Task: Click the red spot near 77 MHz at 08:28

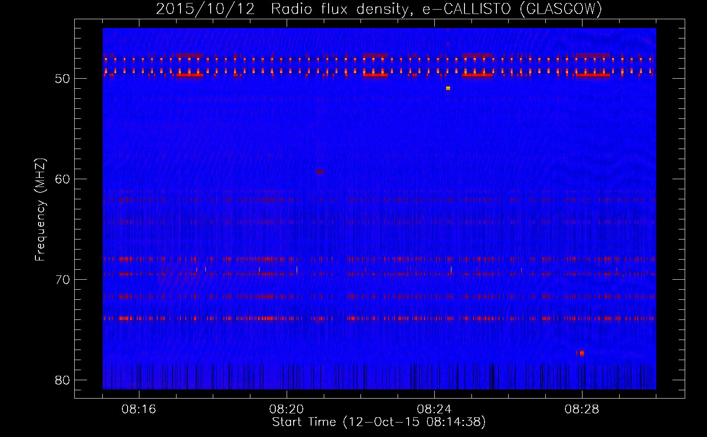Action: pyautogui.click(x=582, y=353)
